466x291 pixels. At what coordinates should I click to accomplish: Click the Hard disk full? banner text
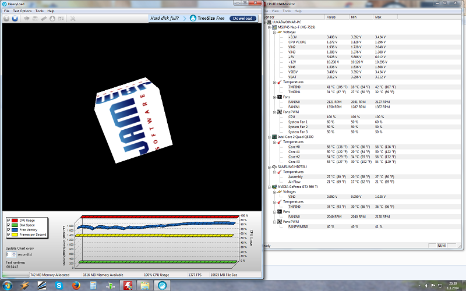[x=164, y=18]
